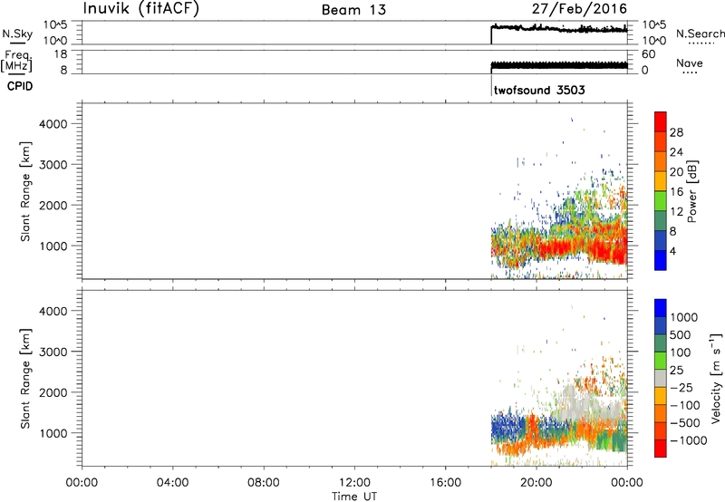This screenshot has height=502, width=725.
Task: Select the 'Beam 13' heading
Action: pyautogui.click(x=353, y=10)
